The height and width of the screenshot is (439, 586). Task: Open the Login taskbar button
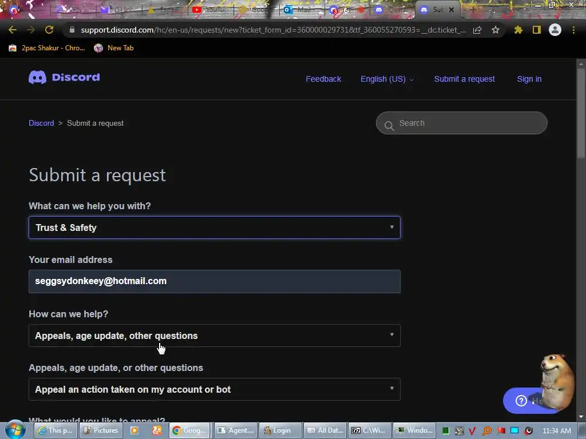(x=280, y=430)
